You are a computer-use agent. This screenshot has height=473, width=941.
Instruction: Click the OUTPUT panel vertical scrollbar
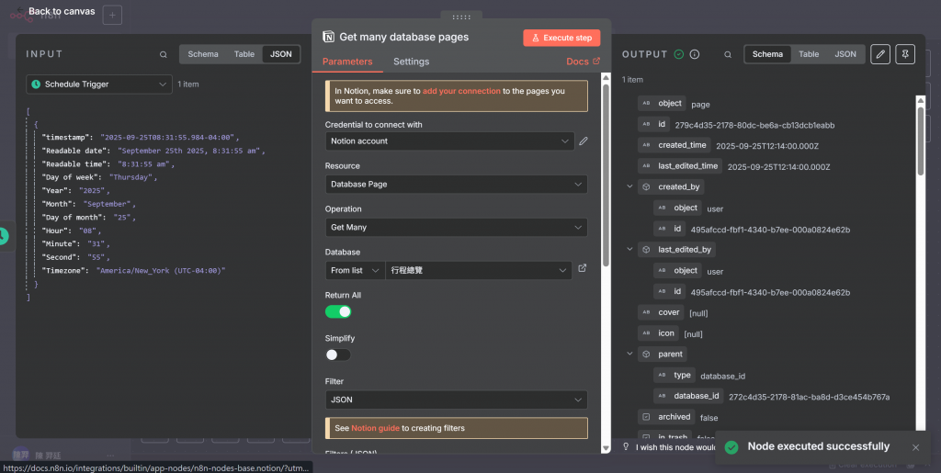click(x=921, y=141)
